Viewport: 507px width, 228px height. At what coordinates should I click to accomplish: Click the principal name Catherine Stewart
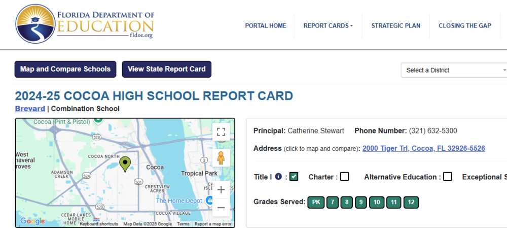[x=316, y=131]
